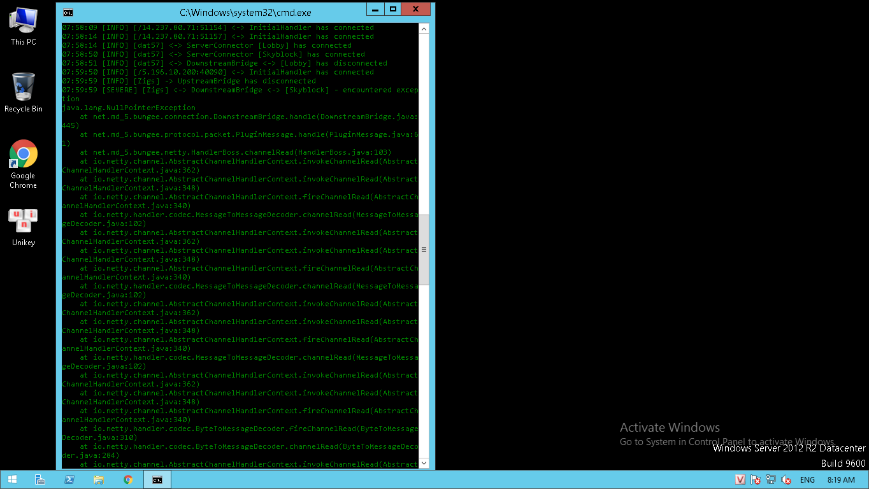Screen dimensions: 869x489
Task: Click the HandlerBoss.channelRead stack trace line
Action: [x=236, y=152]
